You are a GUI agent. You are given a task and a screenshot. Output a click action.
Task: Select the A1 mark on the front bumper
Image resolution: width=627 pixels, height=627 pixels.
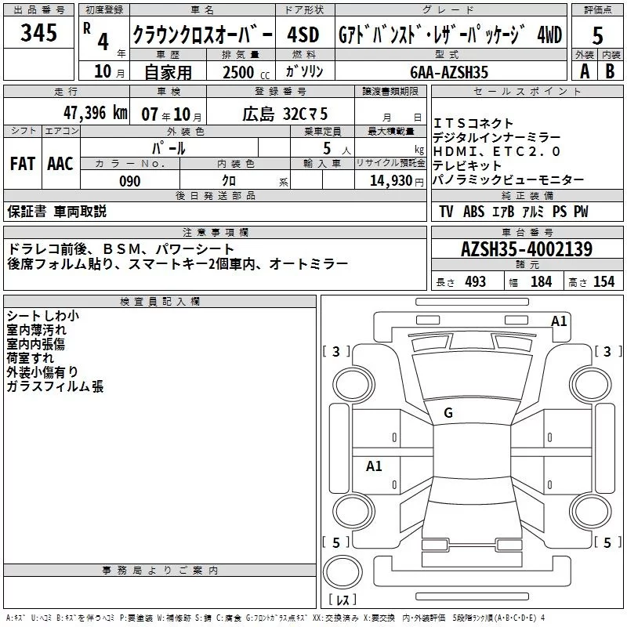559,321
